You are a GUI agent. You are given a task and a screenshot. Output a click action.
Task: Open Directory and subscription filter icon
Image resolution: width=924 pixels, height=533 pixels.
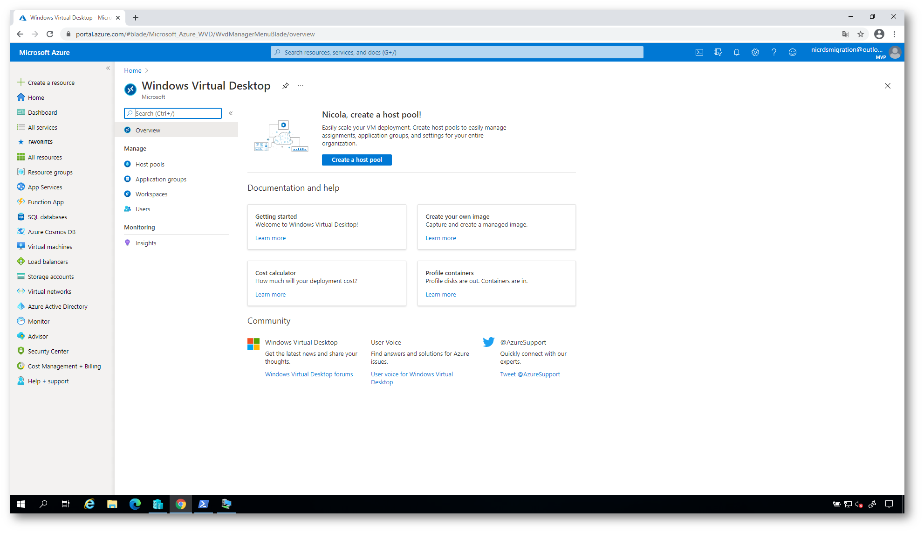(718, 52)
